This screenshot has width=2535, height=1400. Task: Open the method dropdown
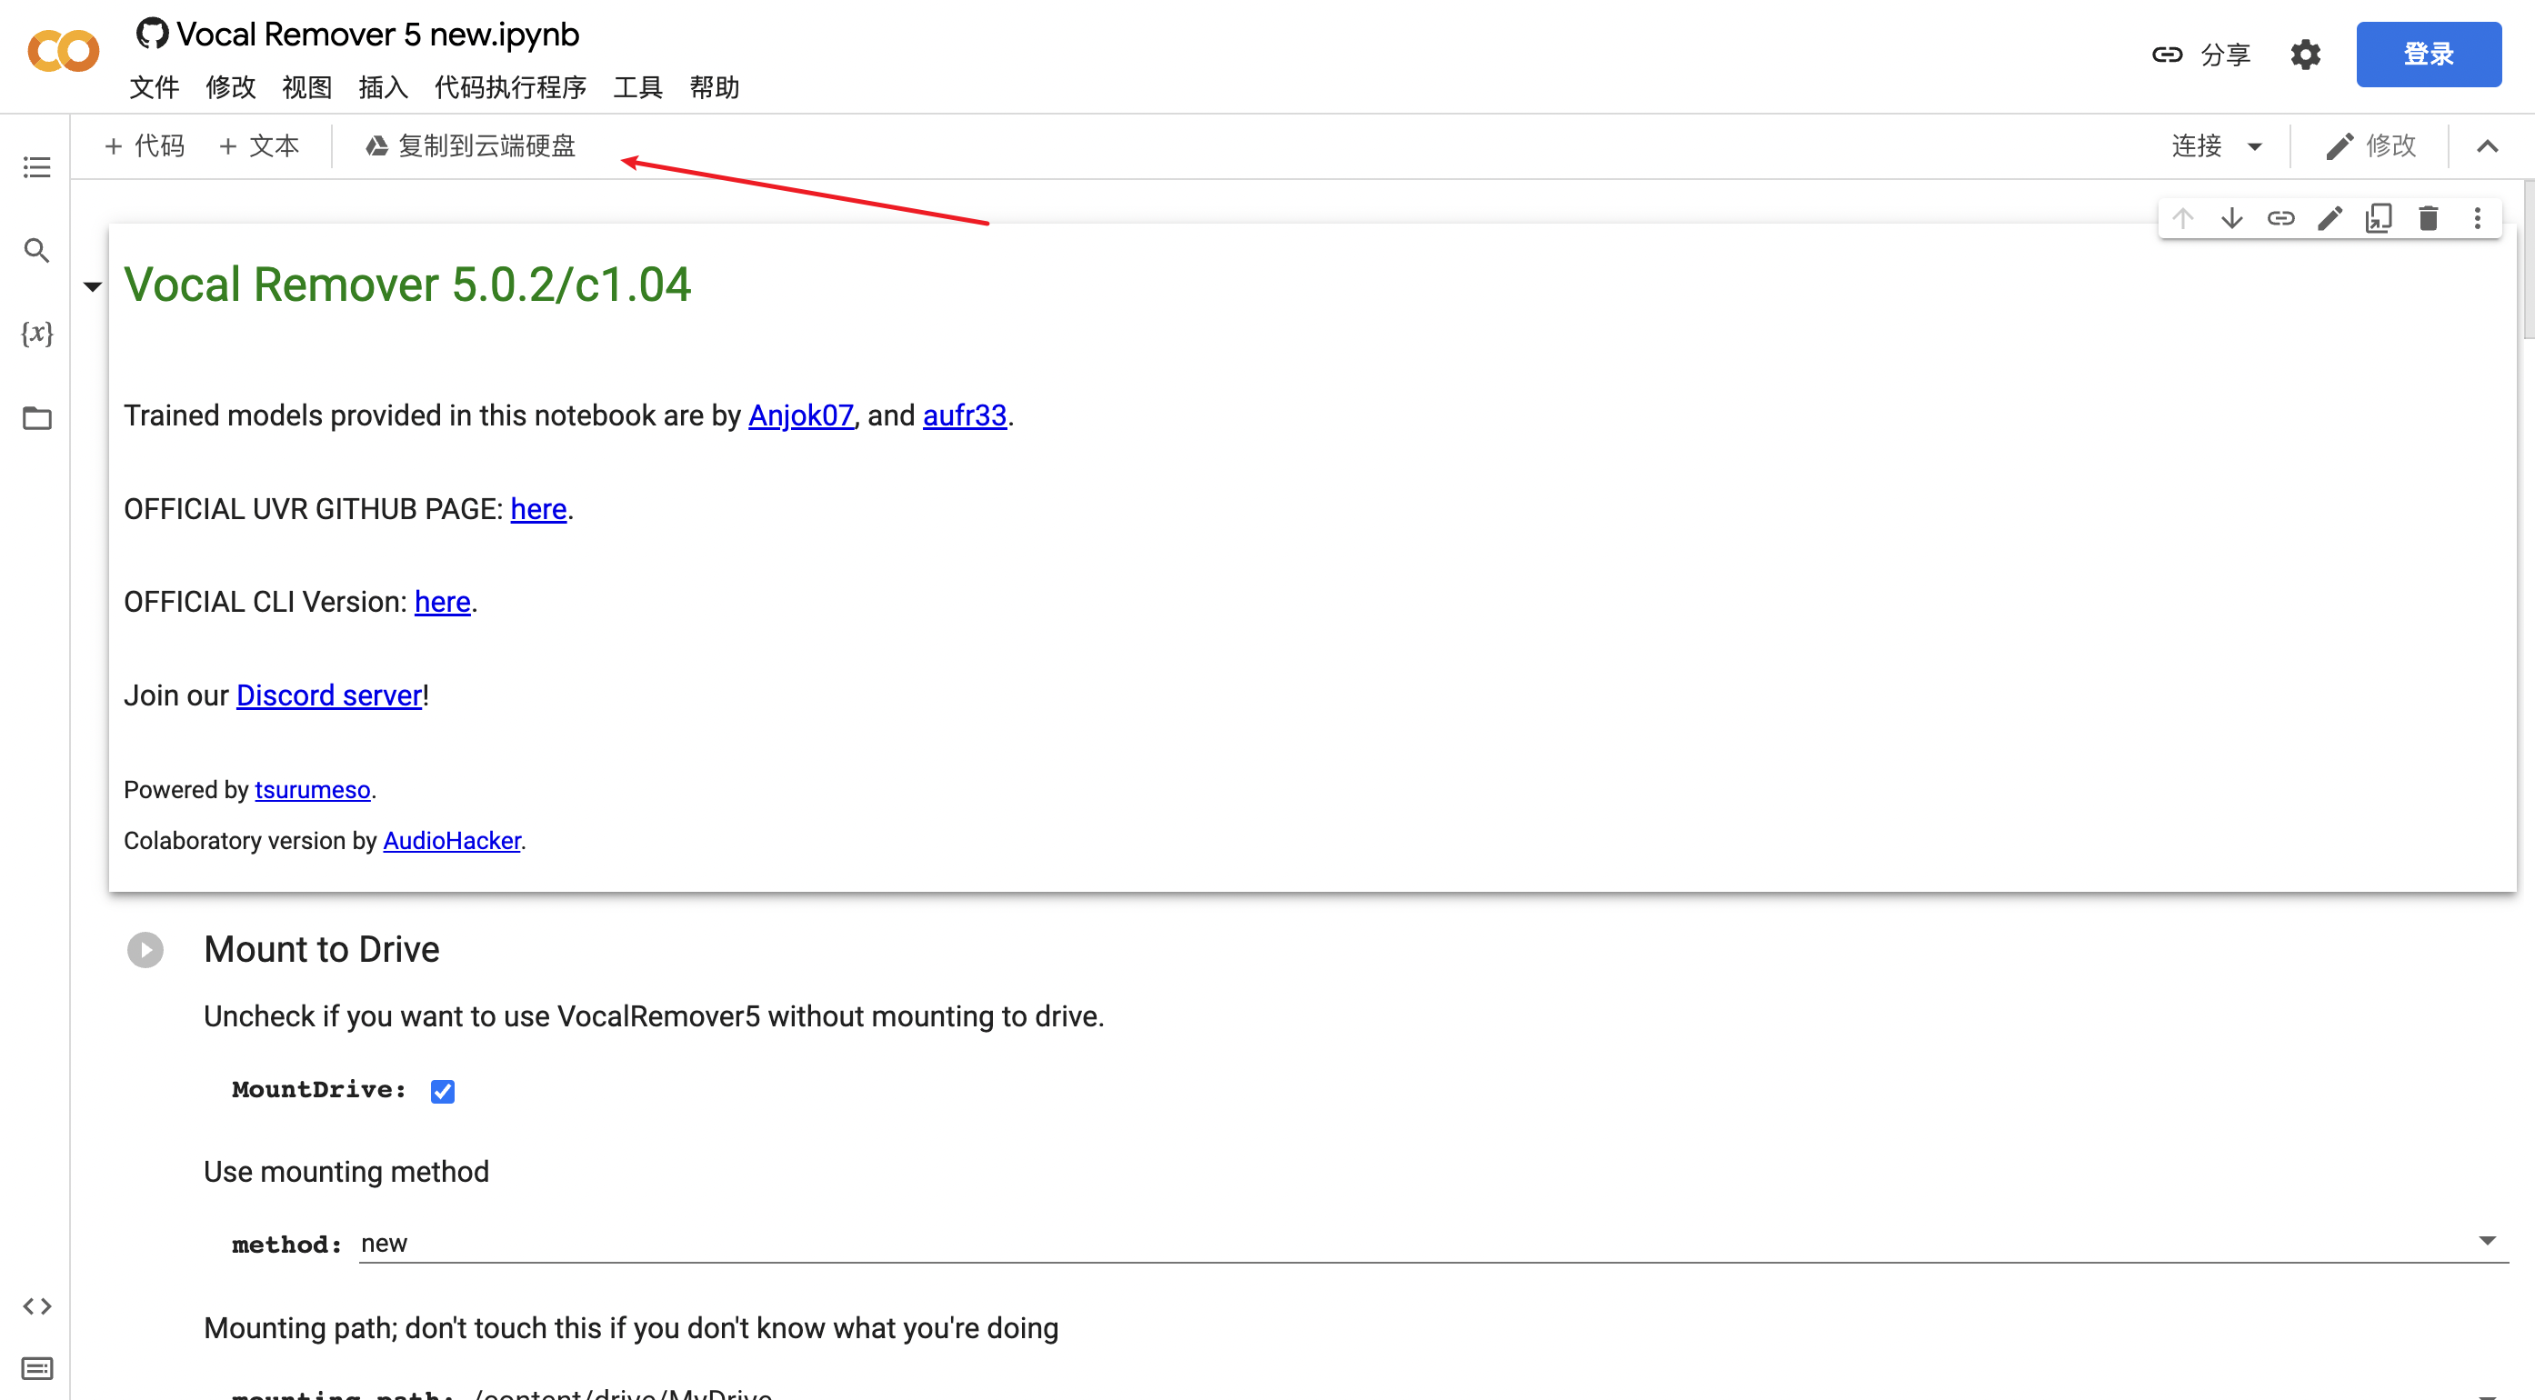tap(1434, 1244)
